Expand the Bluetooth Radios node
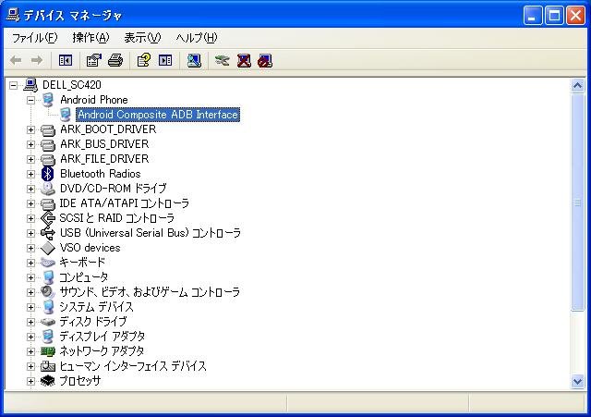 [30, 174]
